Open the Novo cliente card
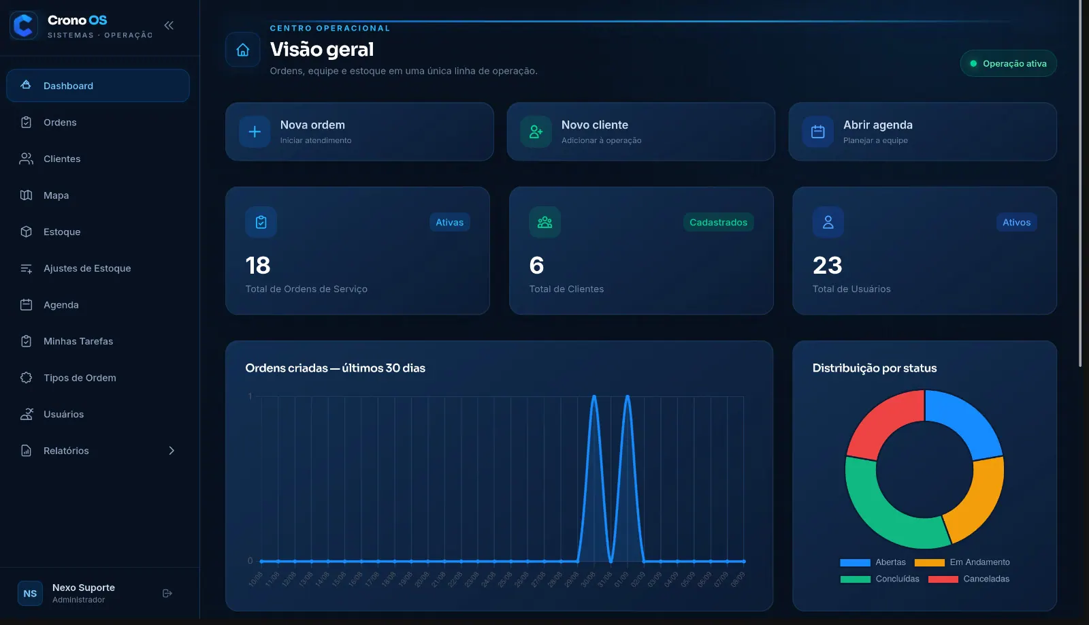 click(641, 132)
